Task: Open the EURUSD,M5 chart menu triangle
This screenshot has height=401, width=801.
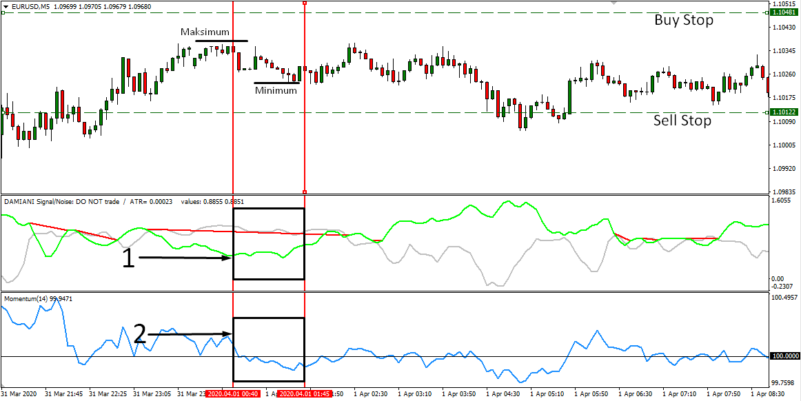Action: point(6,6)
